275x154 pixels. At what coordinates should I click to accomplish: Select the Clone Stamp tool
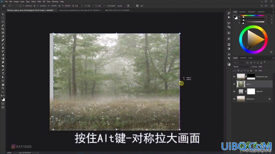coord(3,48)
